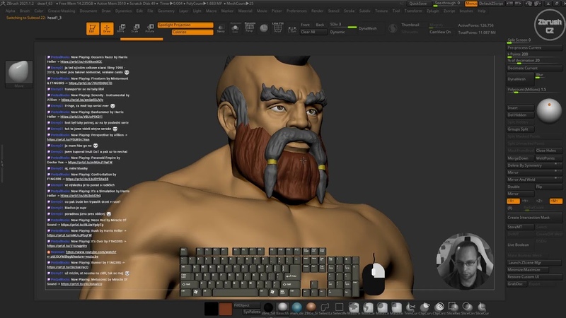This screenshot has height=318, width=566.
Task: Open the Brush menu
Action: tap(25, 11)
